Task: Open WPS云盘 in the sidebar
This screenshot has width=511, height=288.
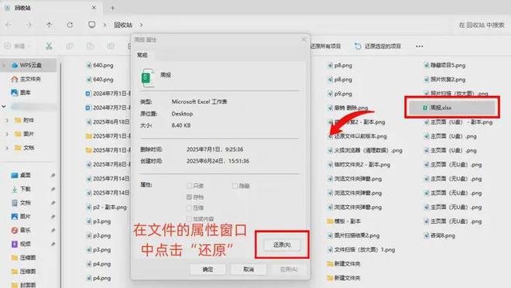Action: (x=31, y=65)
